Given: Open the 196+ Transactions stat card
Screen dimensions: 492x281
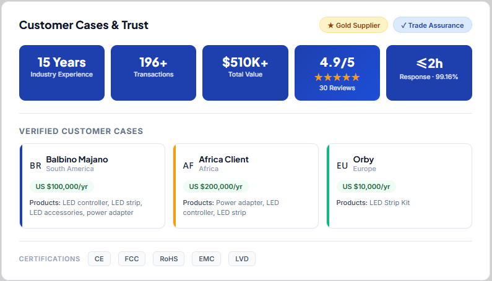Looking at the screenshot, I should 153,72.
